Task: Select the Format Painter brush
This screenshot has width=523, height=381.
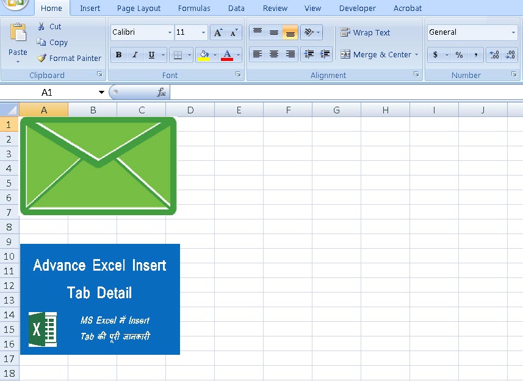Action: 41,59
